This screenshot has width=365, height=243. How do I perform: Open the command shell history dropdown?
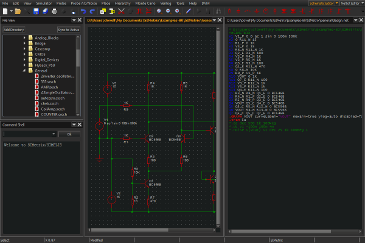(x=54, y=134)
